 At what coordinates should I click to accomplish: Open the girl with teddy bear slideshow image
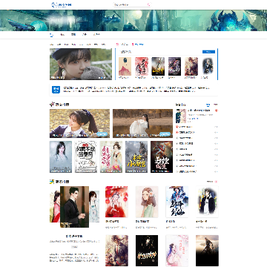pos(81,64)
